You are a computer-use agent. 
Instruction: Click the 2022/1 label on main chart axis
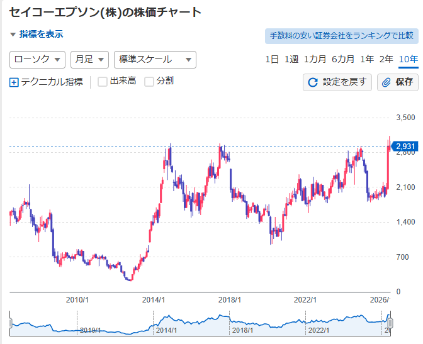(x=305, y=299)
